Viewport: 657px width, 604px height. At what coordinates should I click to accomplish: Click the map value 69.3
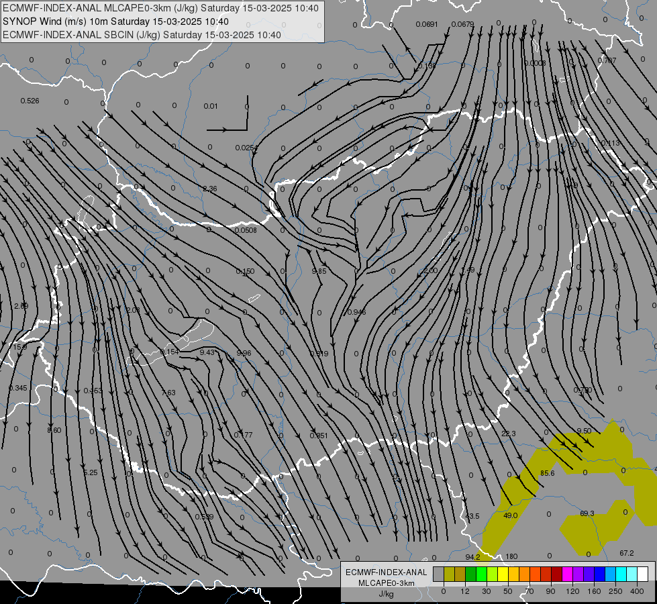point(587,513)
